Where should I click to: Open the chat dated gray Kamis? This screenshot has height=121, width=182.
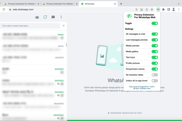pyautogui.click(x=33, y=48)
